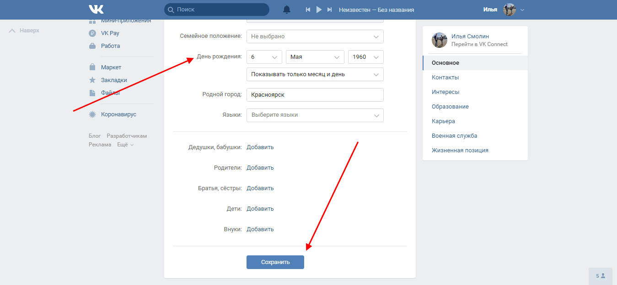Click the Илья name in header
Image resolution: width=617 pixels, height=285 pixels.
[490, 10]
